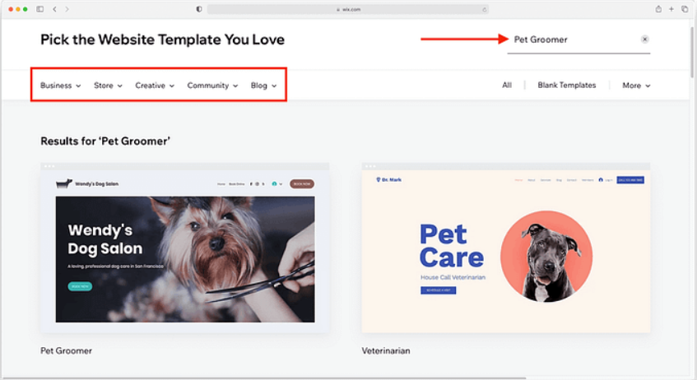Viewport: 697px width, 380px height.
Task: Expand the Blog category dropdown
Action: (x=263, y=86)
